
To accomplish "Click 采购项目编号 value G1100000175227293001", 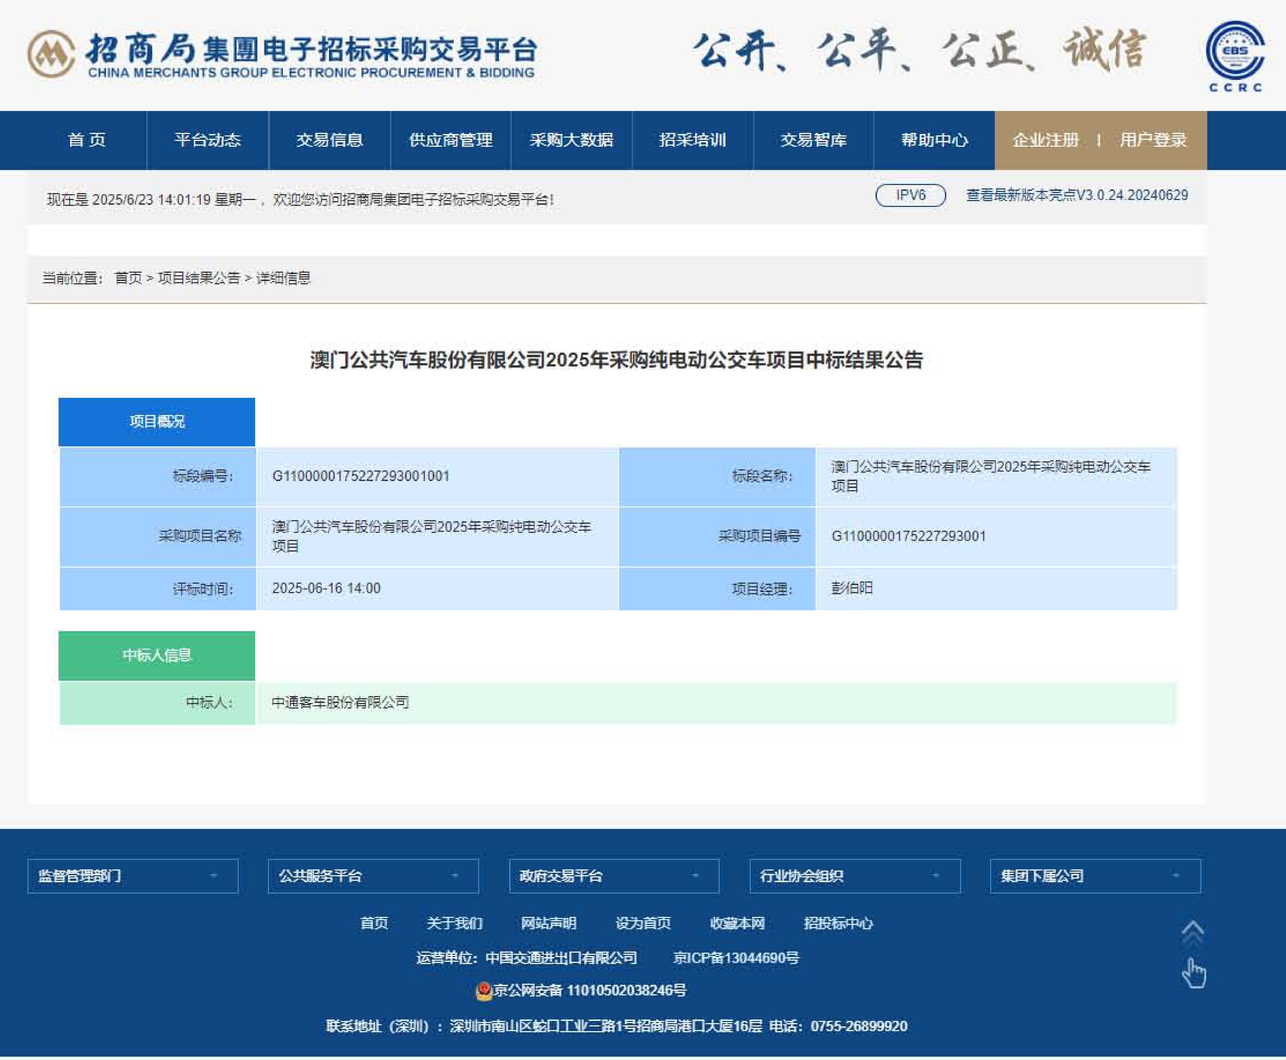I will tap(908, 536).
